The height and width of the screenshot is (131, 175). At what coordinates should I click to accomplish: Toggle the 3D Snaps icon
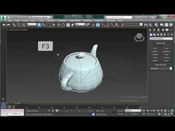[x=104, y=25]
